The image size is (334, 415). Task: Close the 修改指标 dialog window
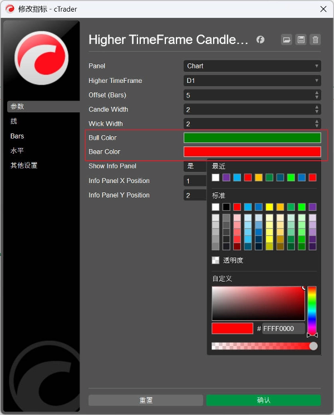click(323, 9)
